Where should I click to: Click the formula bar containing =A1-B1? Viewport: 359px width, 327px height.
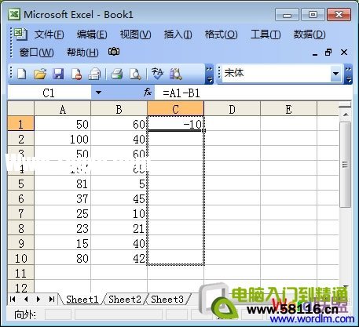253,93
